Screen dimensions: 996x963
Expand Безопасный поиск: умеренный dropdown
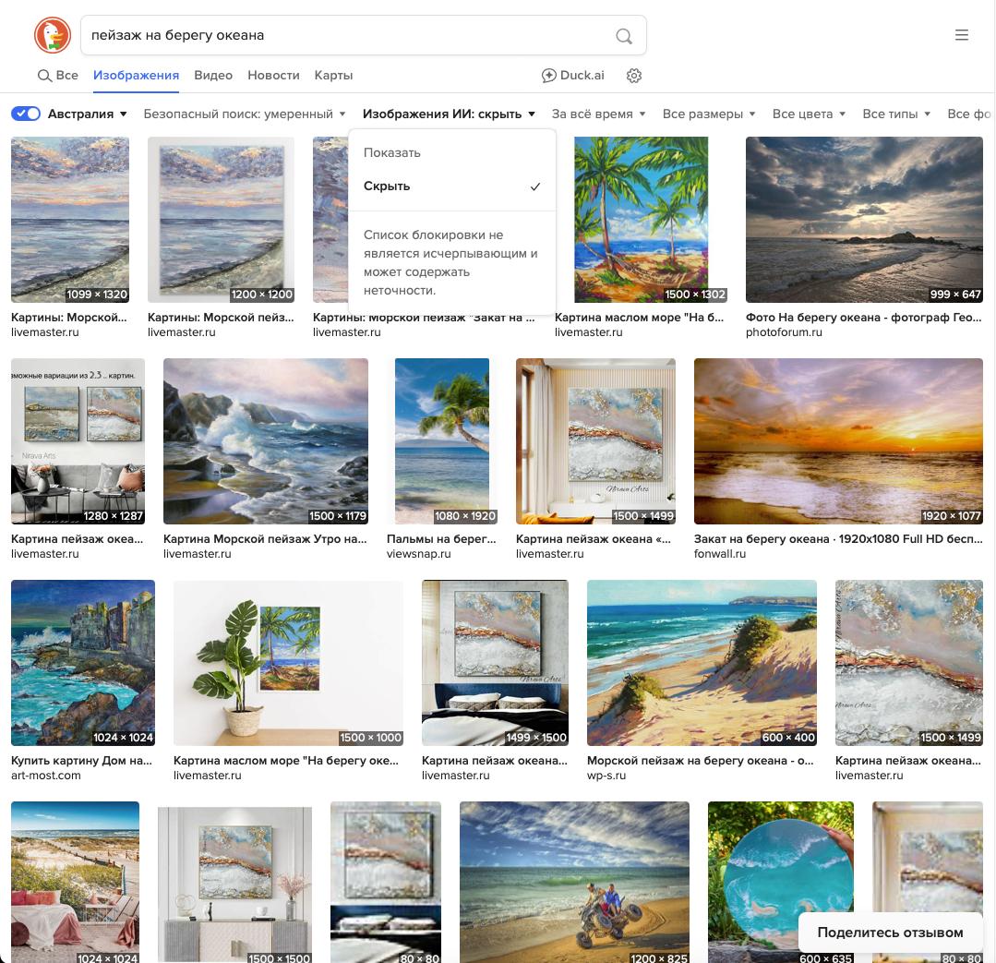click(245, 114)
